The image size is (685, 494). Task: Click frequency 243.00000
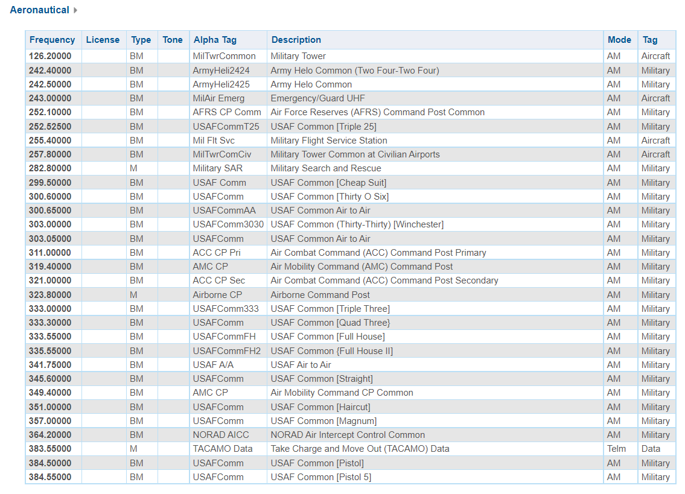(x=50, y=98)
